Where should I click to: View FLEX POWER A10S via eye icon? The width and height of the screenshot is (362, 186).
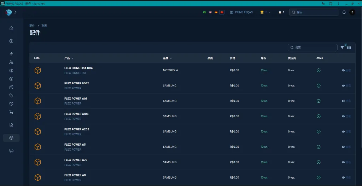tap(343, 116)
